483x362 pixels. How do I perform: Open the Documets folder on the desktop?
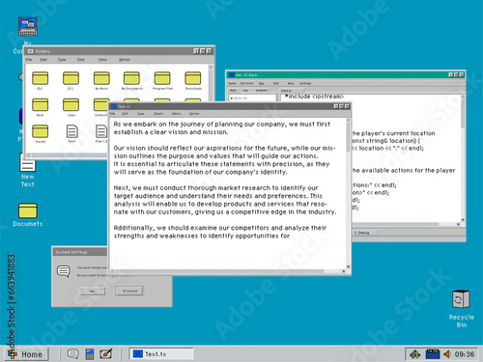pos(28,211)
